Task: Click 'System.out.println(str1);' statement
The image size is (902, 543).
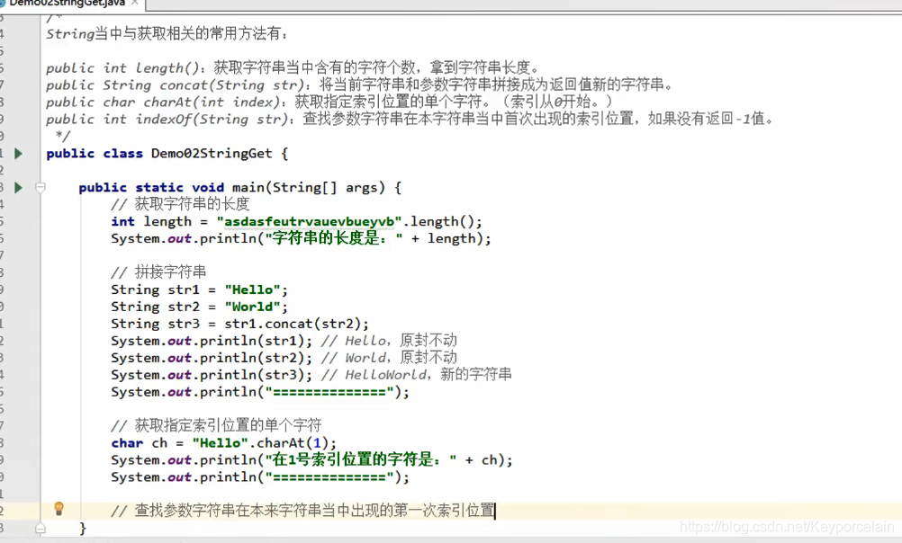Action: [212, 341]
